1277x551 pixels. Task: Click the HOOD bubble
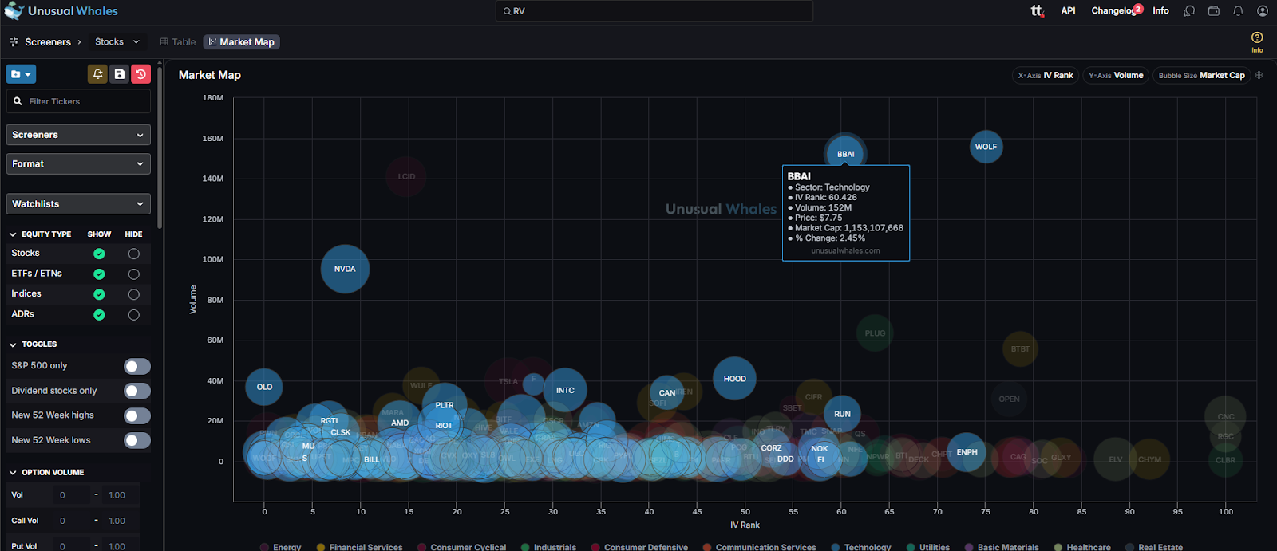[734, 379]
